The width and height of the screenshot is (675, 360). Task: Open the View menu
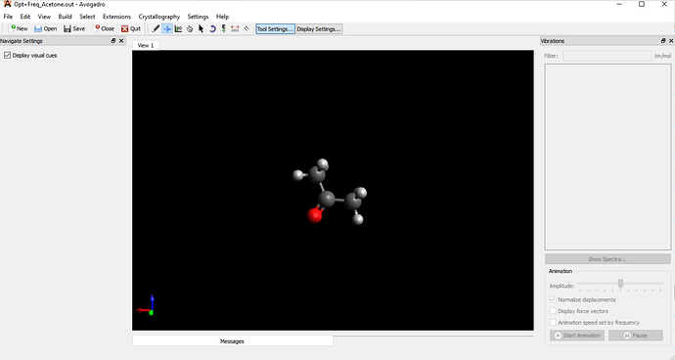pyautogui.click(x=44, y=17)
